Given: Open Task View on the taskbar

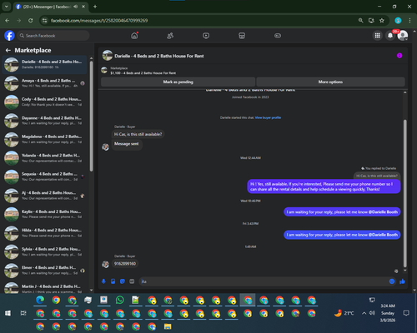Looking at the screenshot, I should pyautogui.click(x=23, y=313).
